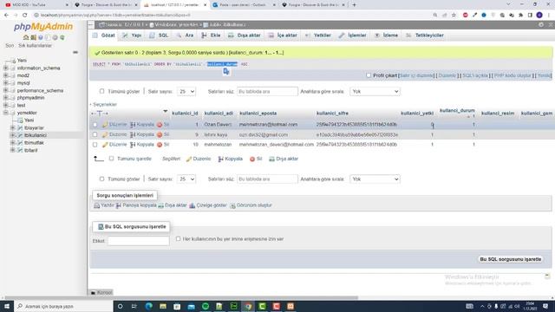Click the horizontal scrollbar at the bottom
555x312 pixels.
click(x=180, y=298)
